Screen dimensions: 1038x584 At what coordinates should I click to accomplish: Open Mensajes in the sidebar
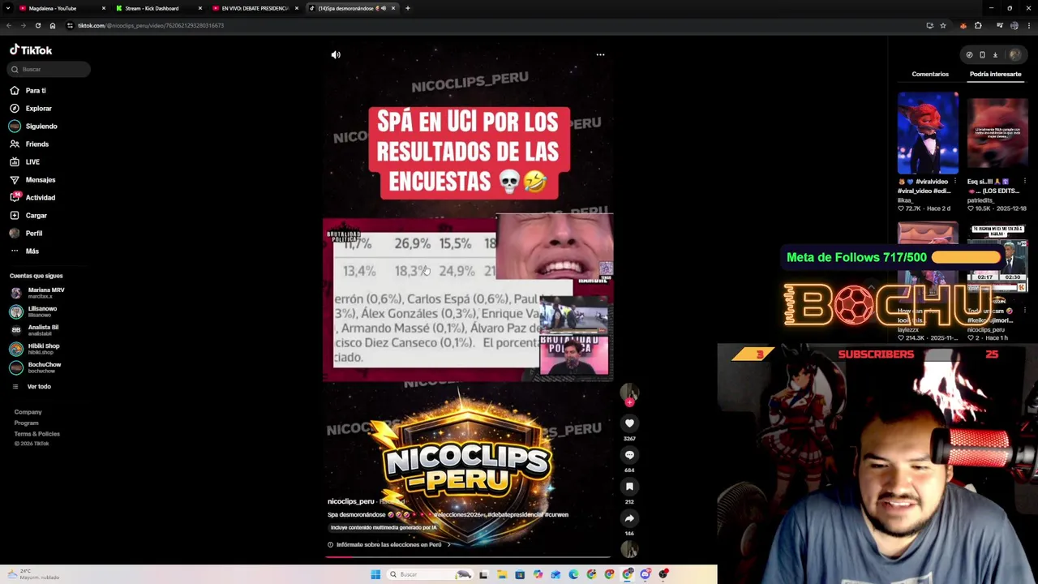coord(32,179)
